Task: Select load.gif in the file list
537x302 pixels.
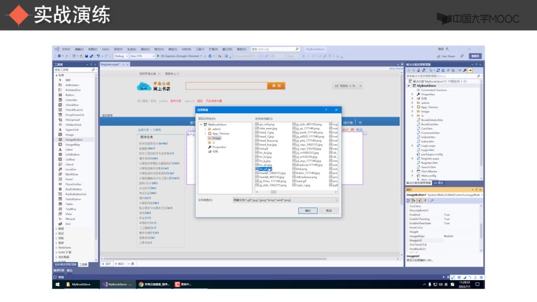Action: pos(299,181)
